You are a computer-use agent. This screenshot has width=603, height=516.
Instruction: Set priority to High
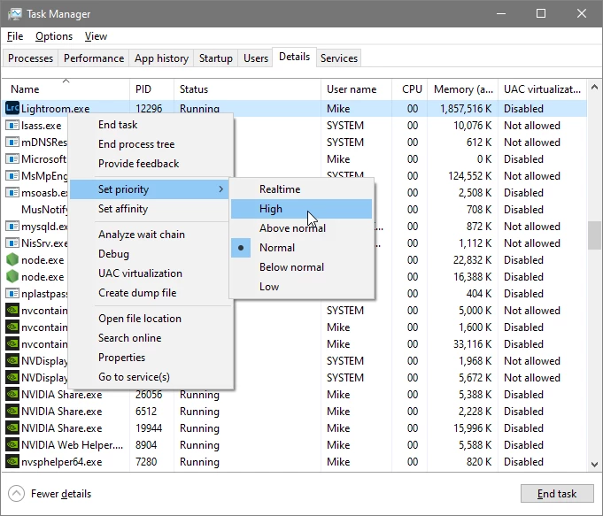[x=301, y=209]
